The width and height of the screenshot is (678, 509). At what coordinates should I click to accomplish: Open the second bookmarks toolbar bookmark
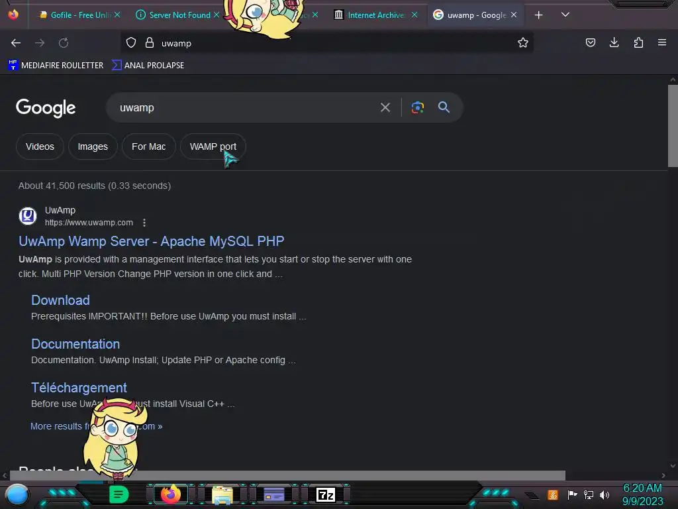(x=148, y=66)
